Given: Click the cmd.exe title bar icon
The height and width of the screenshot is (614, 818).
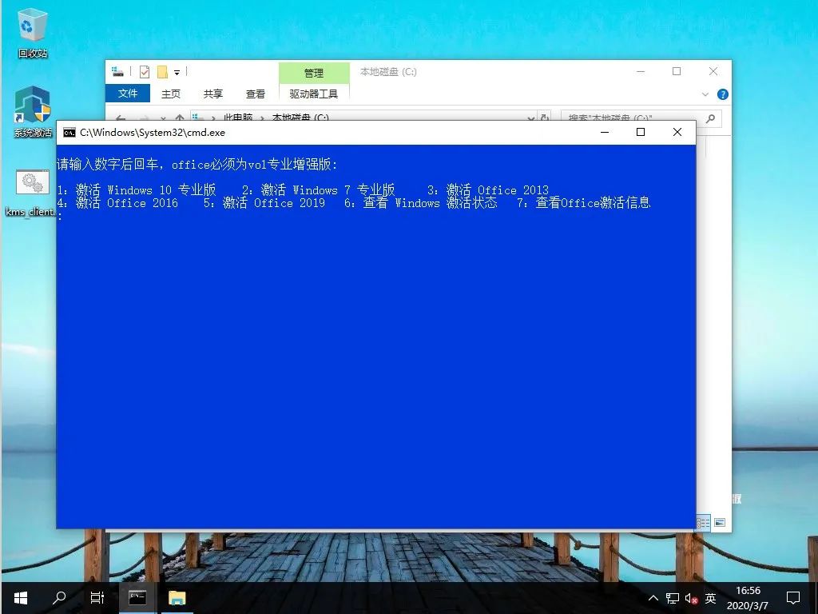Looking at the screenshot, I should (69, 133).
